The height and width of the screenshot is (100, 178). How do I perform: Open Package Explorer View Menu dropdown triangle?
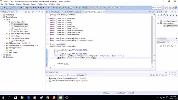point(37,12)
